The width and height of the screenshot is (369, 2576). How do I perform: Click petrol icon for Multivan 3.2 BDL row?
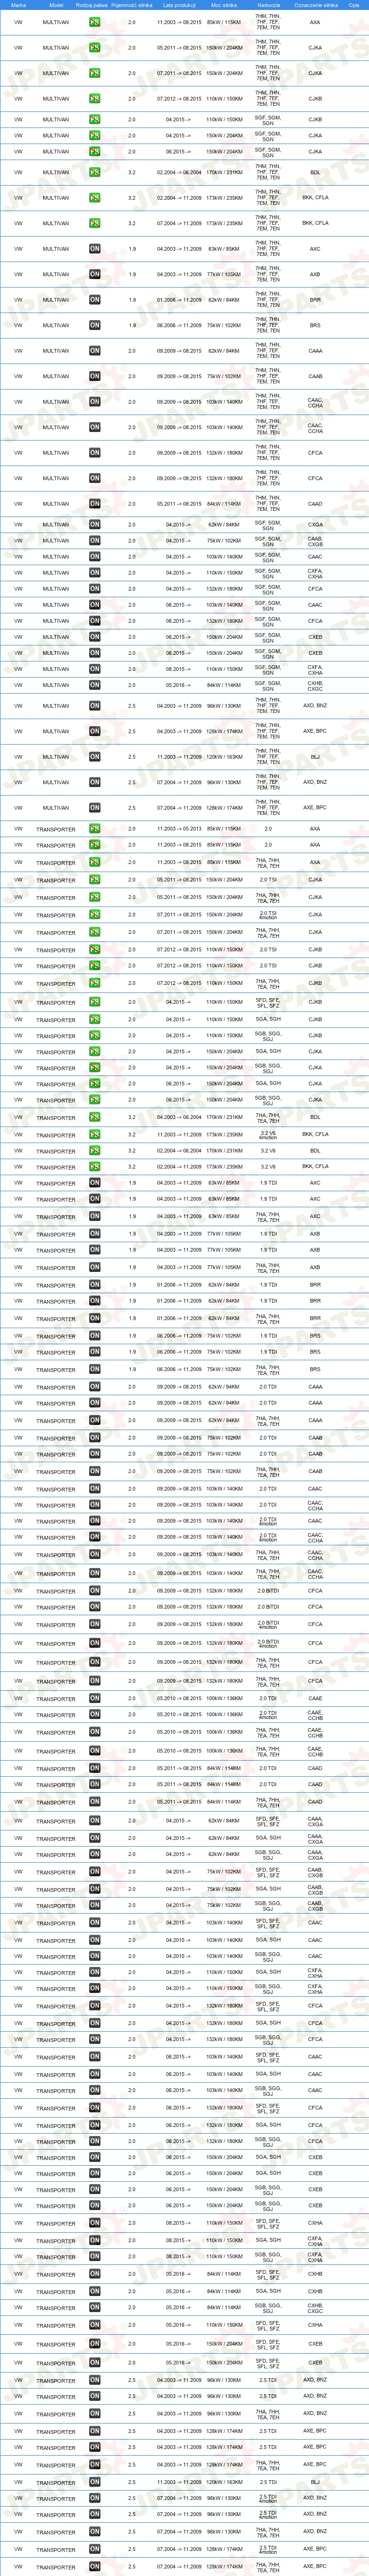[94, 172]
